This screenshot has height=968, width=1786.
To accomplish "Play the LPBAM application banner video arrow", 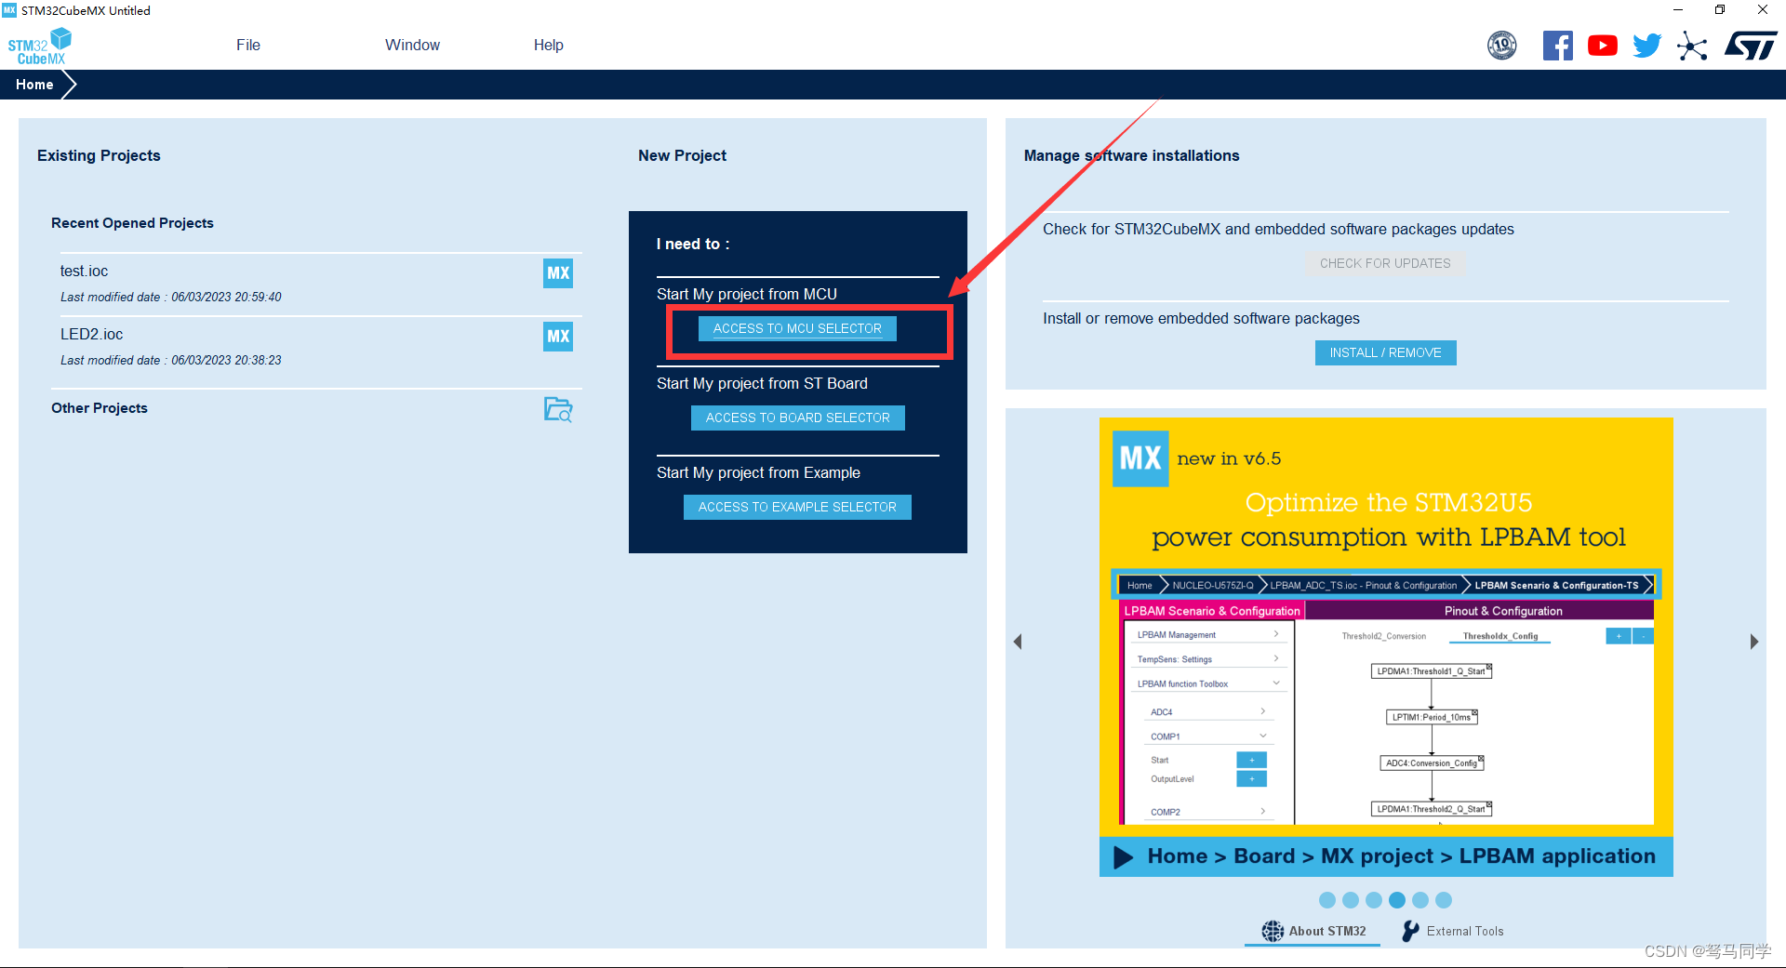I will [x=1124, y=856].
